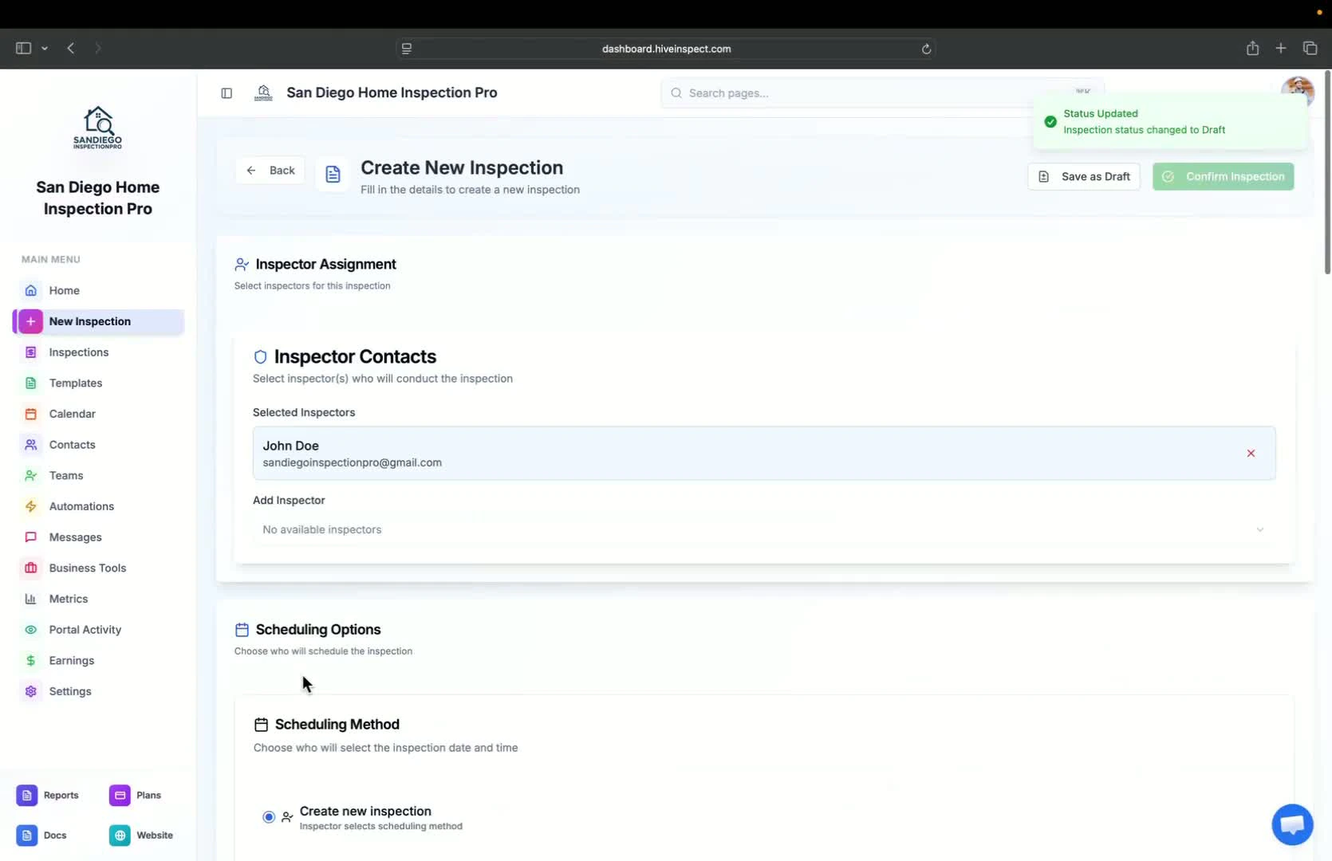This screenshot has width=1332, height=861.
Task: Click the Create New Inspection document icon
Action: point(333,175)
